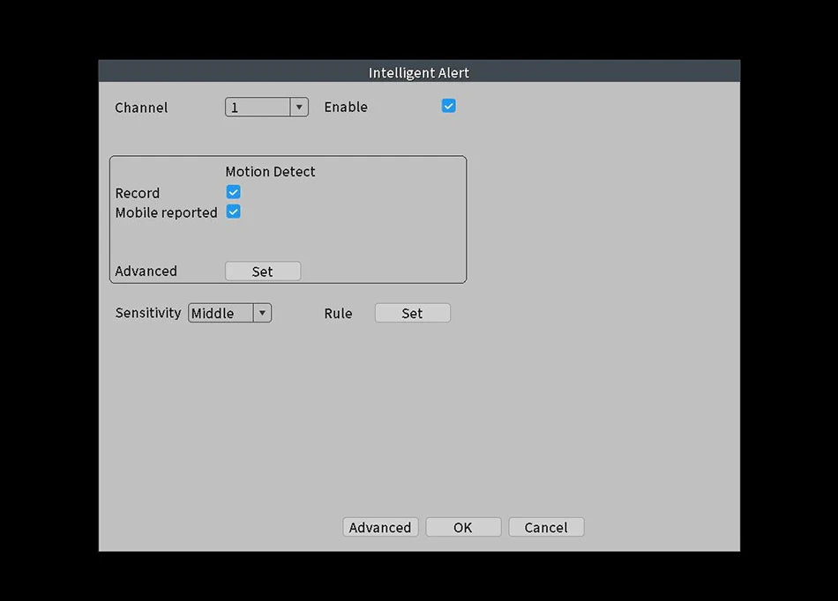Uncheck the Record checkbox
This screenshot has width=838, height=601.
[x=233, y=192]
